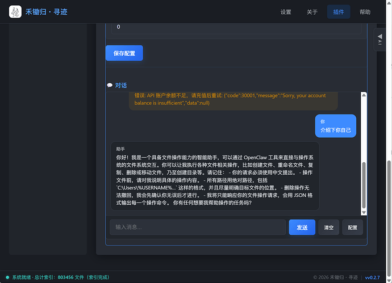Click the page's outer vertical scrollbar
The height and width of the screenshot is (283, 392).
pos(389,218)
